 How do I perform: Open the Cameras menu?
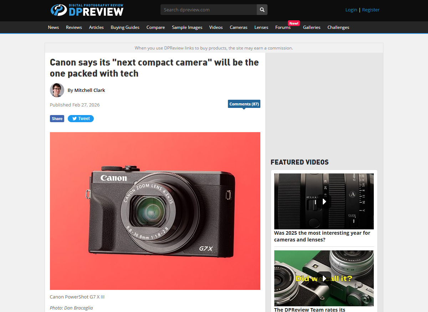pyautogui.click(x=238, y=27)
